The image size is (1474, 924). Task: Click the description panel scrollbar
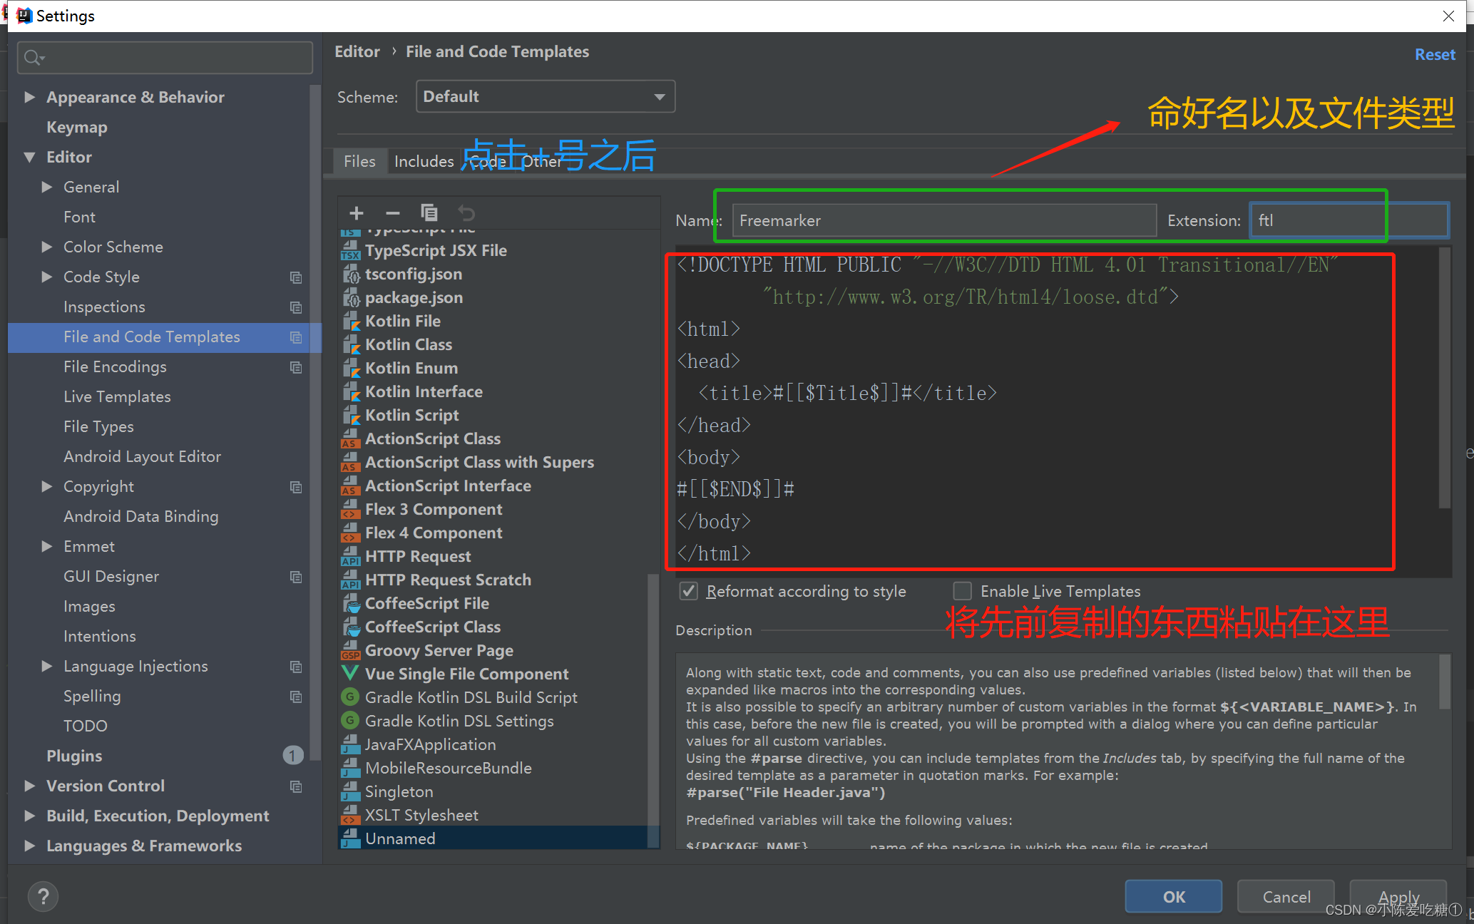tap(1445, 682)
